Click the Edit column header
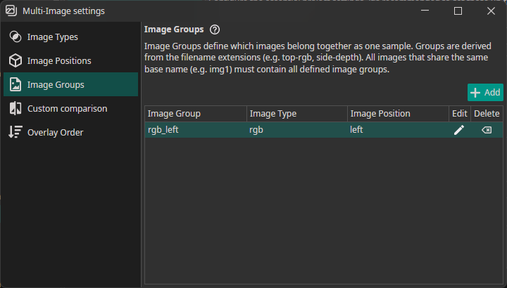Screen dimensions: 507x288 (460, 114)
